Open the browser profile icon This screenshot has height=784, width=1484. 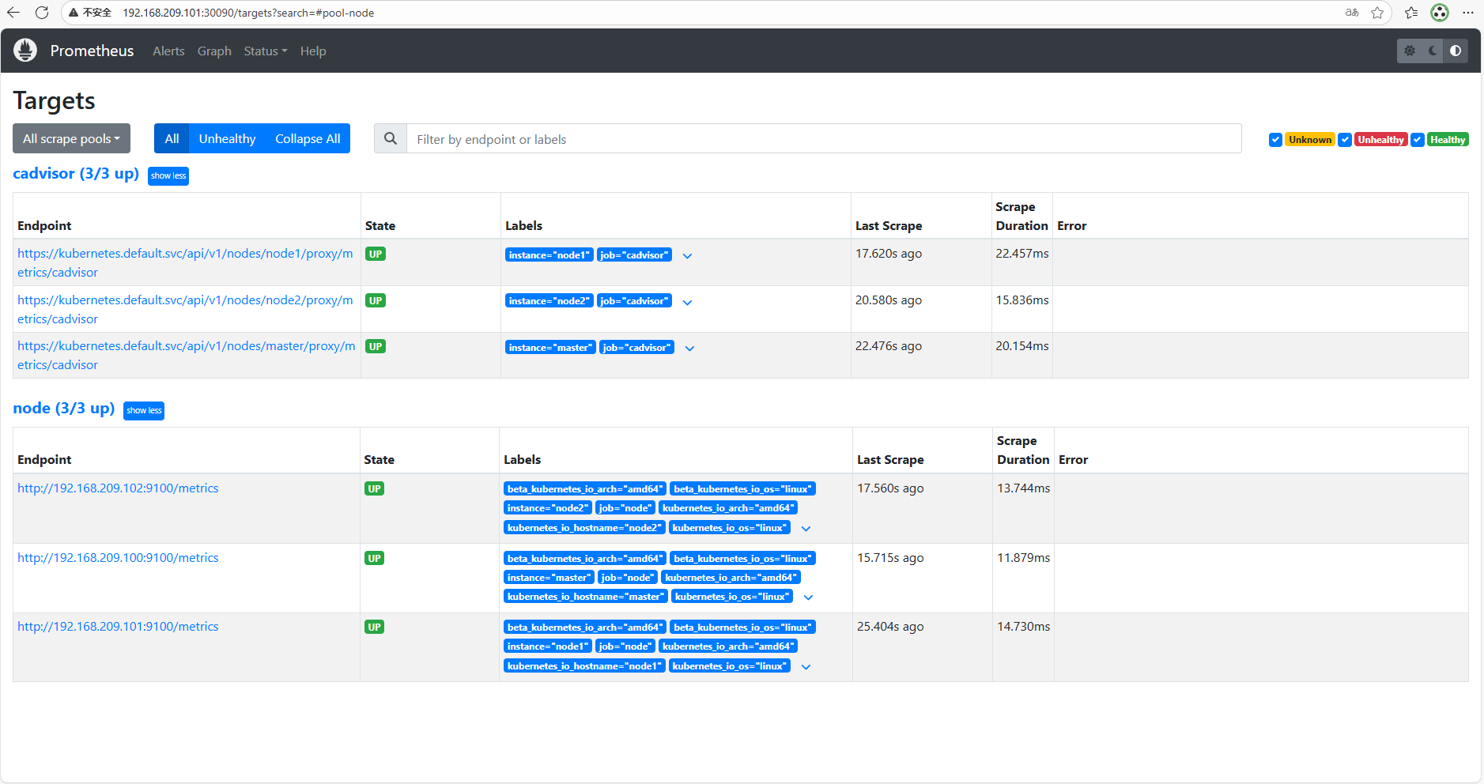click(x=1440, y=13)
